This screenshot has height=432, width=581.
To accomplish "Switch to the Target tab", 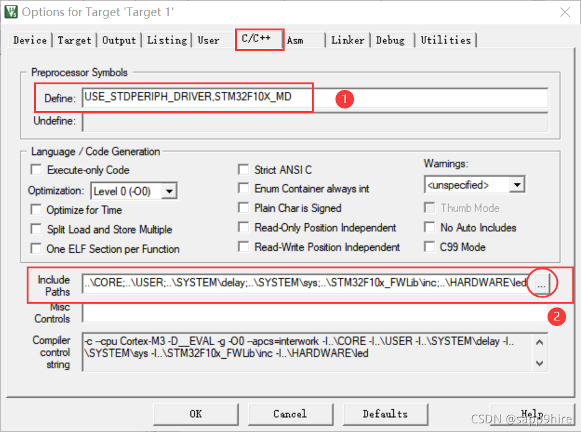I will pyautogui.click(x=74, y=40).
